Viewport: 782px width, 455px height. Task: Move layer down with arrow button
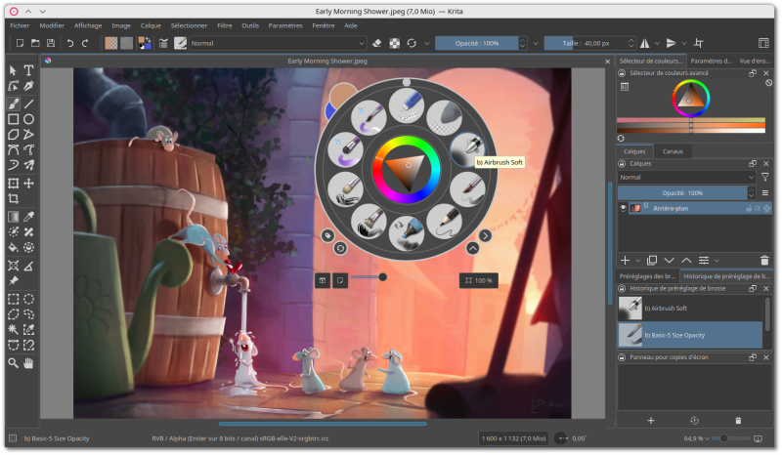tap(670, 260)
